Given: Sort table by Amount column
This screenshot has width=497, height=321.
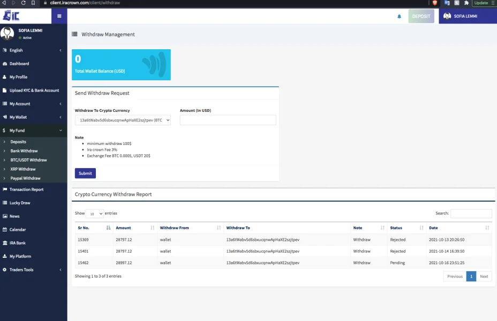Looking at the screenshot, I should coord(134,228).
